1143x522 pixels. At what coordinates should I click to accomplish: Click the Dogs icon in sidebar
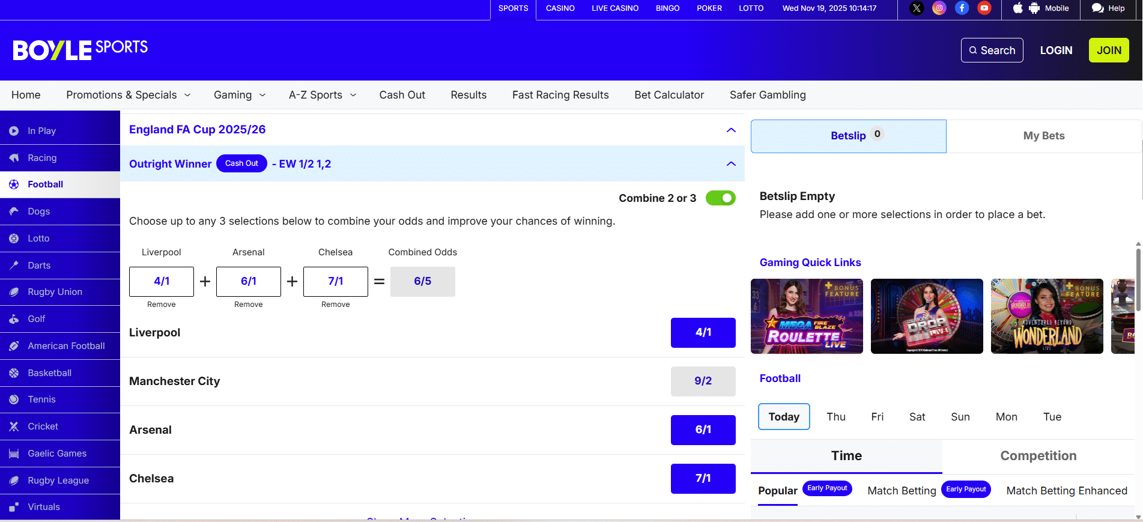point(14,211)
